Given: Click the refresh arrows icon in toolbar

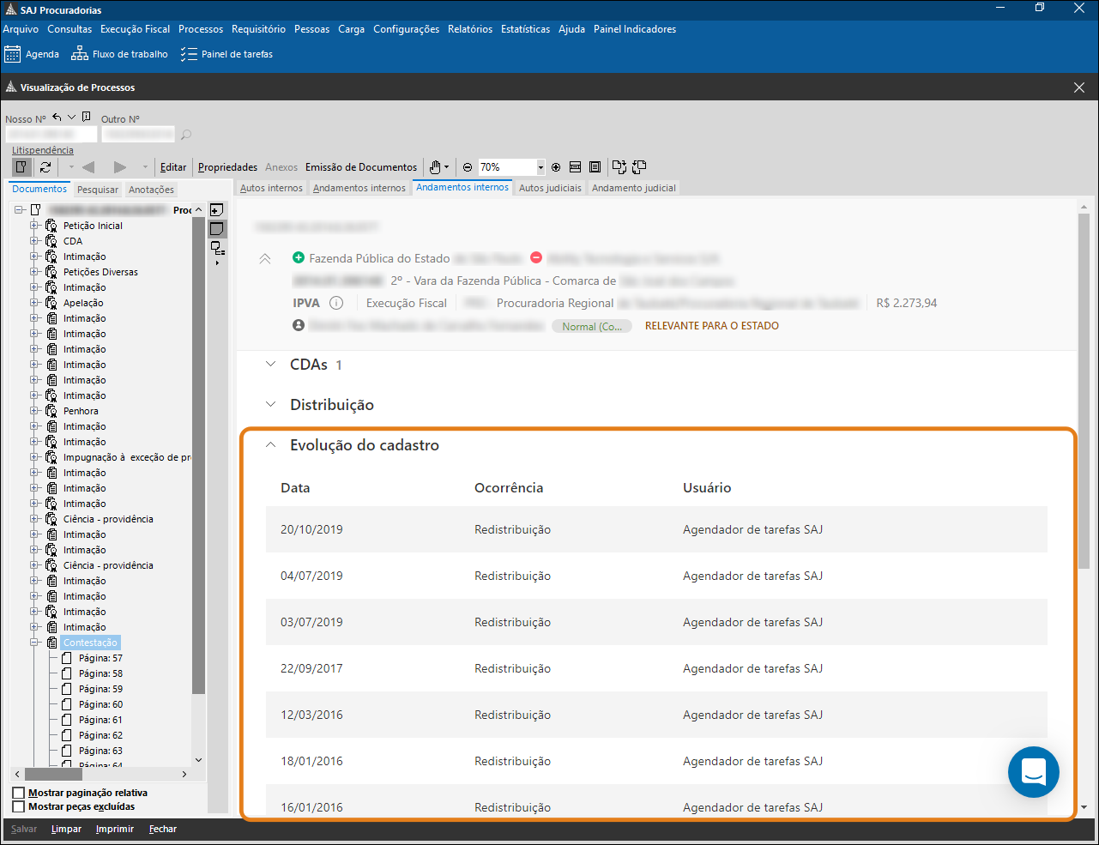Looking at the screenshot, I should [x=45, y=167].
